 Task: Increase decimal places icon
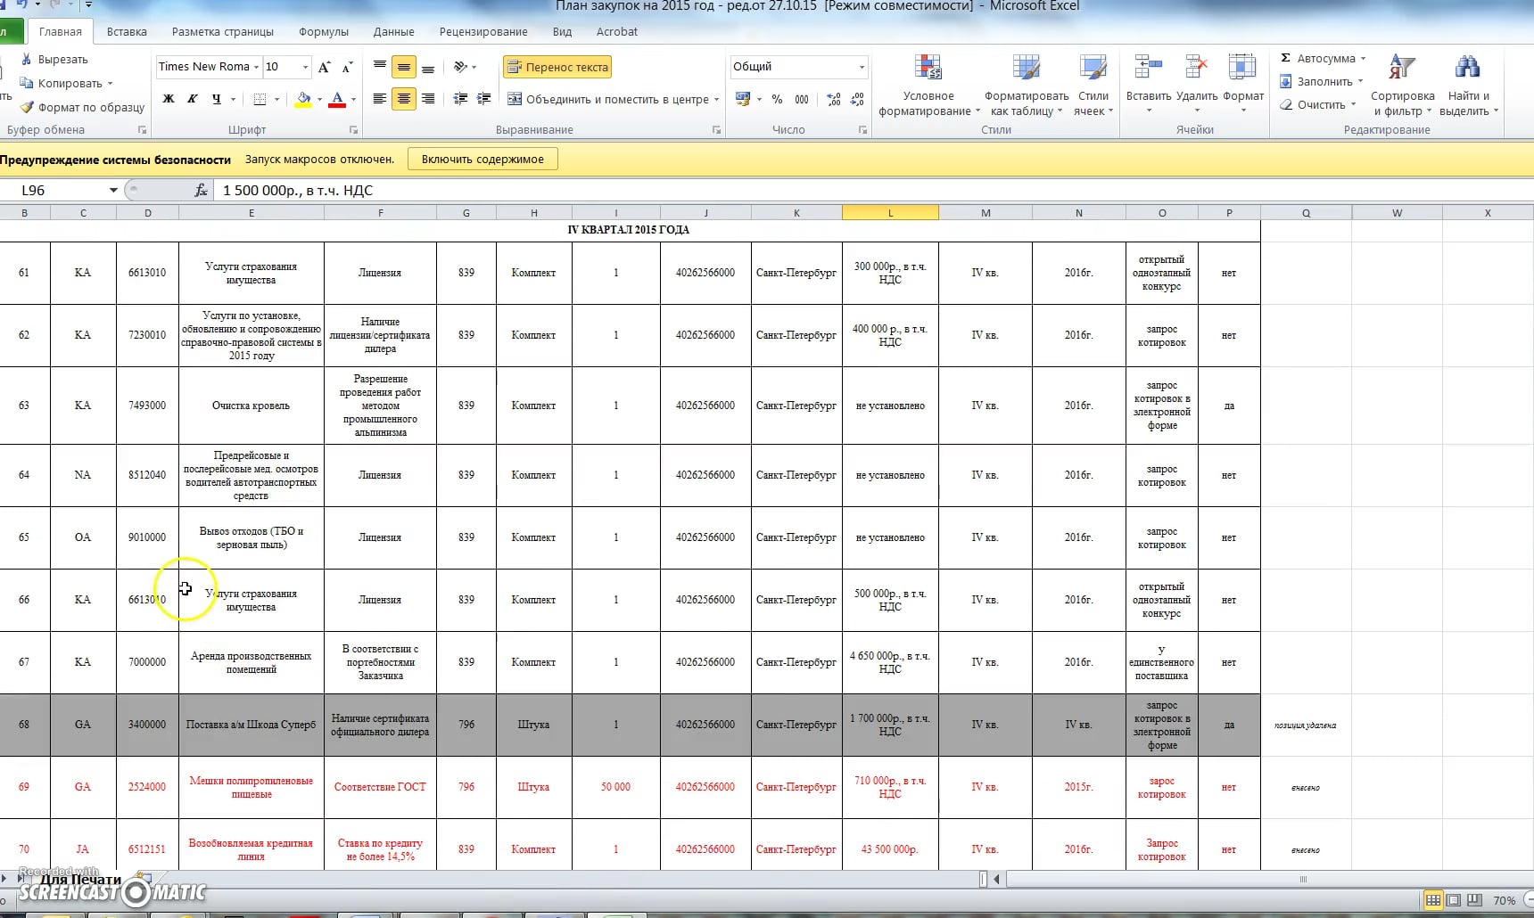[x=834, y=99]
